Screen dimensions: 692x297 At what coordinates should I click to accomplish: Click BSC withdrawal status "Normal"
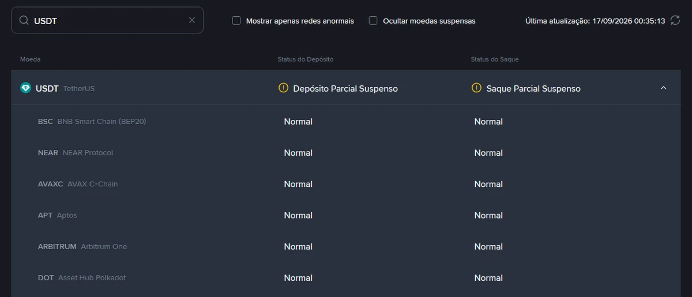[x=488, y=122]
